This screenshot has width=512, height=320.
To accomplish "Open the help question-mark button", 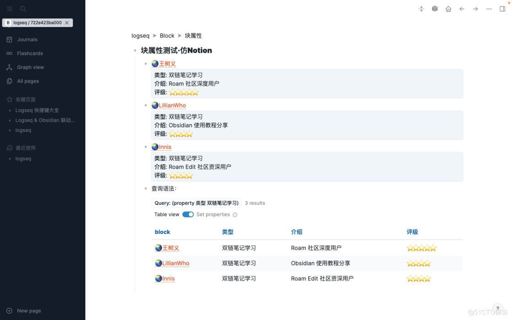I will [x=498, y=308].
